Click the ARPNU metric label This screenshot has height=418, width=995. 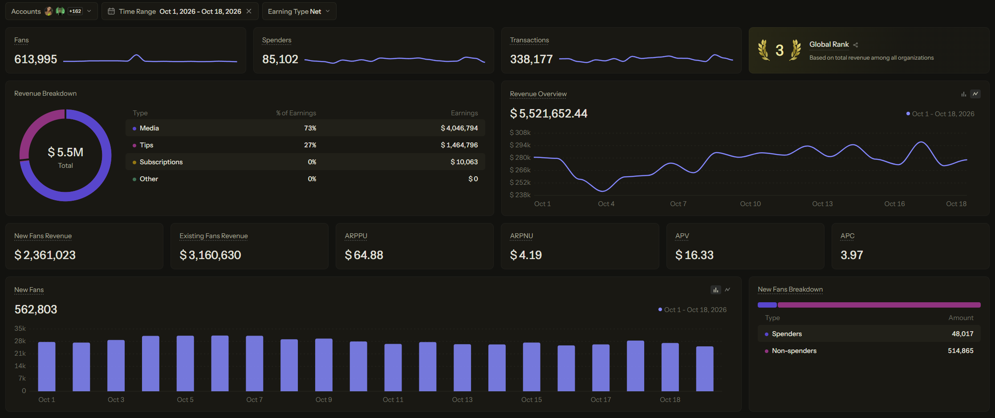click(x=521, y=236)
